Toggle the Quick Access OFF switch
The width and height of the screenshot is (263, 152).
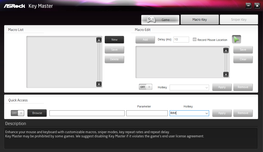pyautogui.click(x=17, y=113)
